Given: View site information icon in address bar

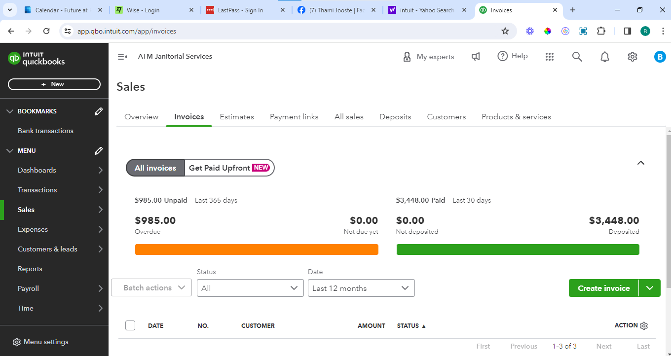Looking at the screenshot, I should point(68,31).
